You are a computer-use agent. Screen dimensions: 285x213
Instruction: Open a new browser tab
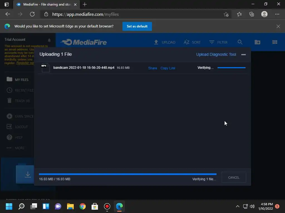[x=85, y=4]
